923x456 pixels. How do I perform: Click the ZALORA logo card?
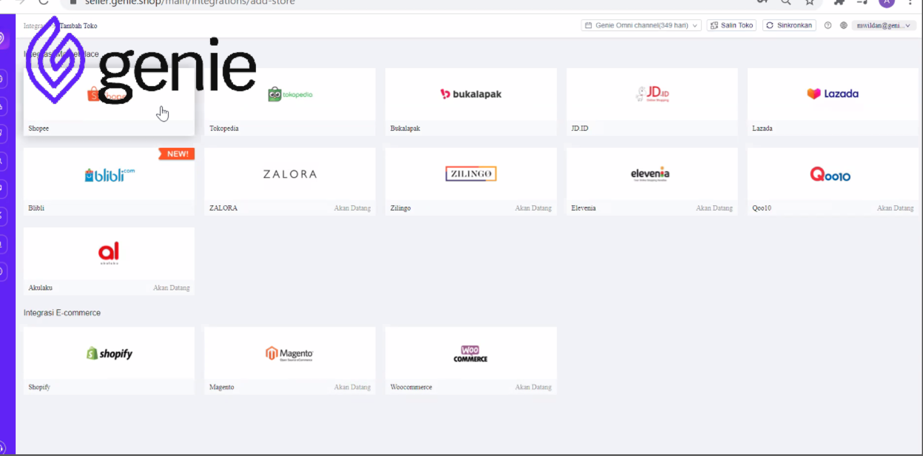289,182
